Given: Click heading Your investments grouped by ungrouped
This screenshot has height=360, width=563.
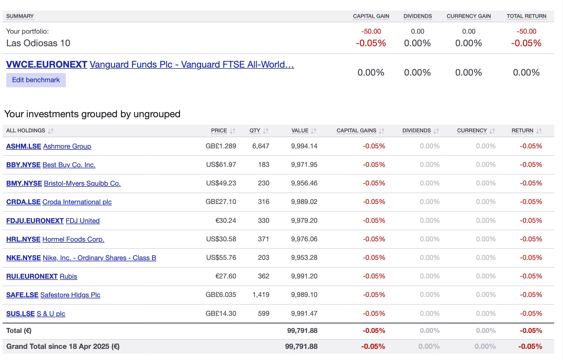Looking at the screenshot, I should pyautogui.click(x=92, y=114).
